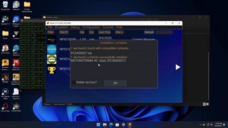
Task: Sort the app list by Title ID
Action: click(64, 32)
